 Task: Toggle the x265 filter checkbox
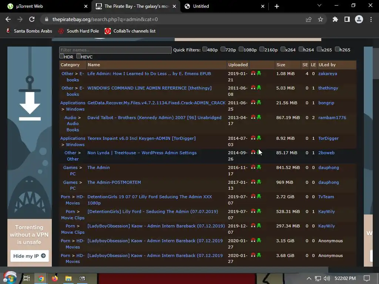pyautogui.click(x=319, y=49)
